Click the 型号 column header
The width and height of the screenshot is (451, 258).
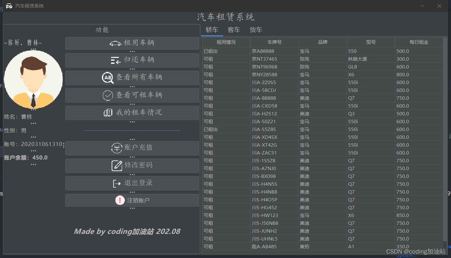(x=371, y=42)
